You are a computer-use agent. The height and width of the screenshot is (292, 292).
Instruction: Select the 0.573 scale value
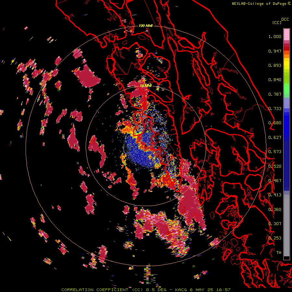(275, 152)
